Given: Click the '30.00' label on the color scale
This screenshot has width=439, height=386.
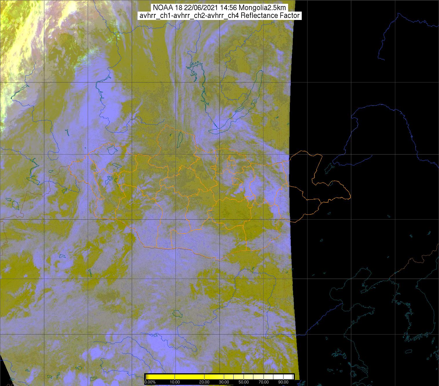Looking at the screenshot, I should 224,382.
